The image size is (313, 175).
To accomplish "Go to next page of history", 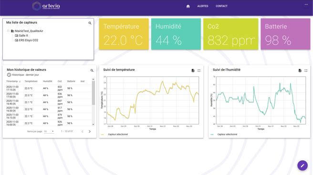I will (x=90, y=131).
